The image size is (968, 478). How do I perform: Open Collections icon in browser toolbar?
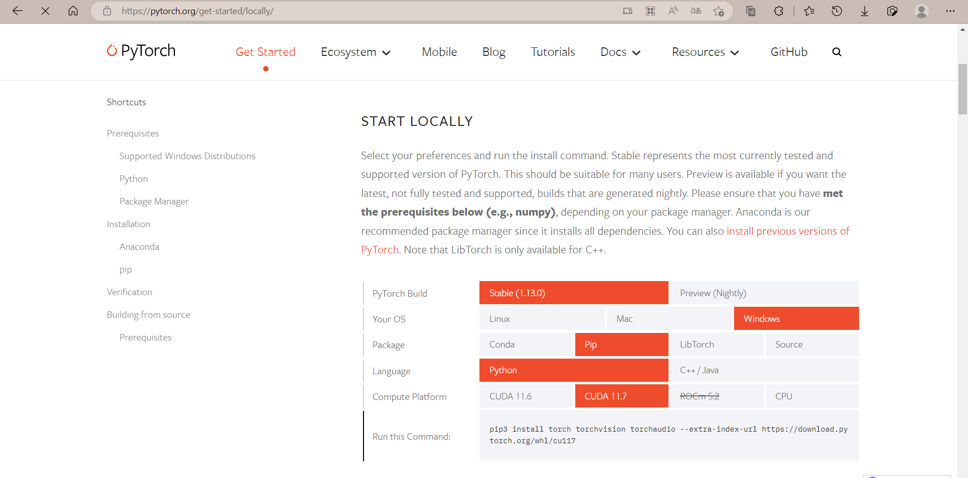coord(751,11)
